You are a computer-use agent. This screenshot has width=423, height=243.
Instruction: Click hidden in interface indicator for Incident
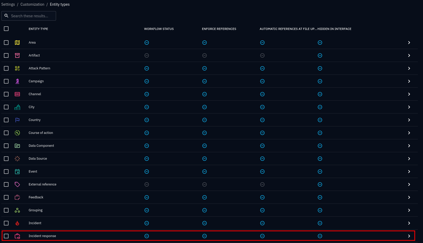click(x=320, y=223)
